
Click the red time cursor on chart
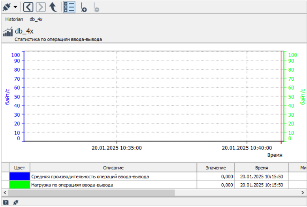pyautogui.click(x=281, y=95)
